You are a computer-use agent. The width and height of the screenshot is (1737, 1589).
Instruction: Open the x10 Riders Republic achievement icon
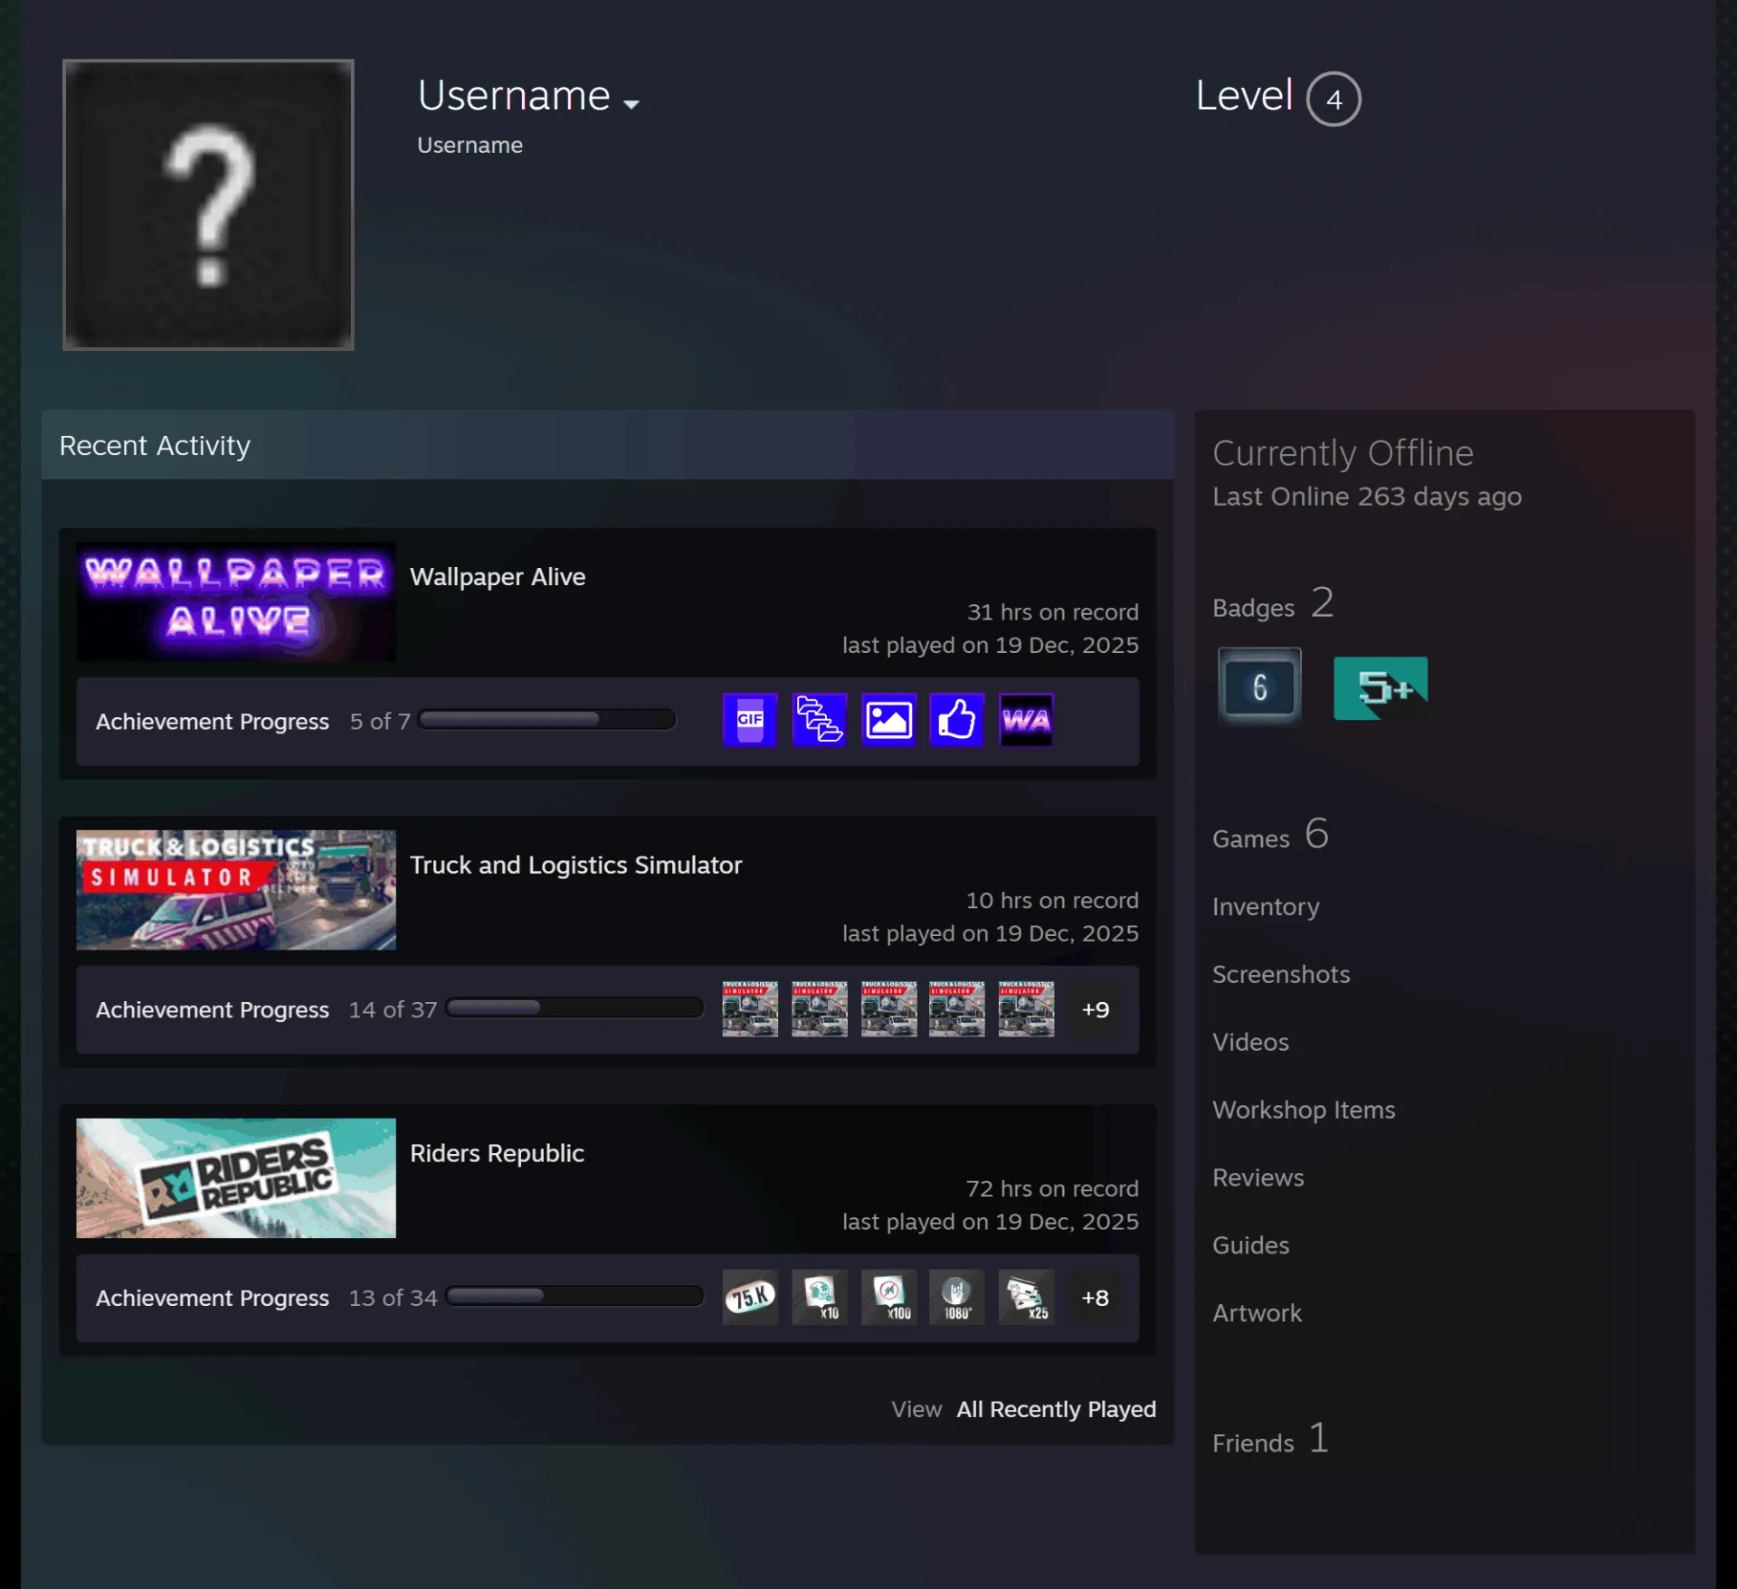[x=819, y=1297]
